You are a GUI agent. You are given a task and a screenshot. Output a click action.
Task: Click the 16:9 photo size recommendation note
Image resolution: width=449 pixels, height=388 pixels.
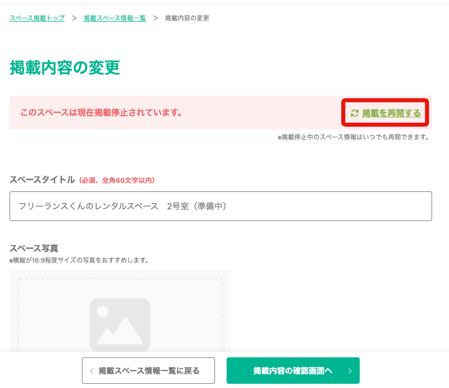[79, 261]
